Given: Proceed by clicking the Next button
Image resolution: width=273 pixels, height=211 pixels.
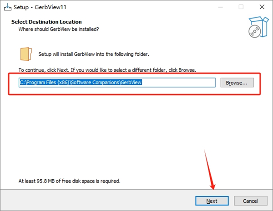Looking at the screenshot, I should [x=212, y=201].
